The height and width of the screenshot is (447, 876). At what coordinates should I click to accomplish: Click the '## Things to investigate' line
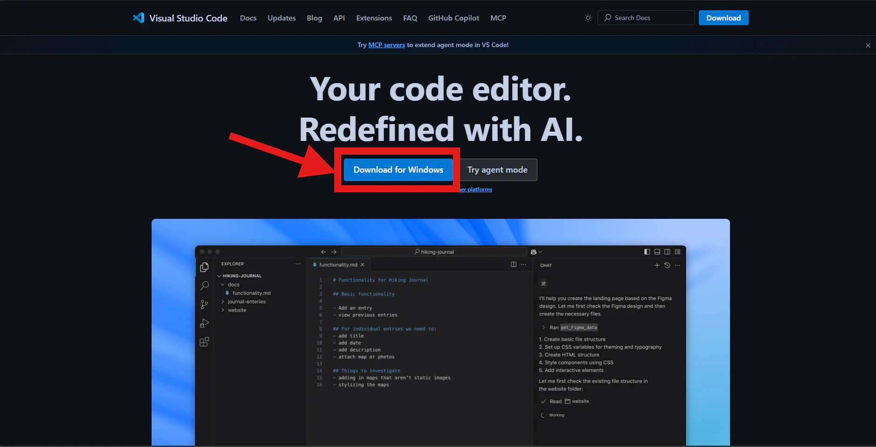366,371
